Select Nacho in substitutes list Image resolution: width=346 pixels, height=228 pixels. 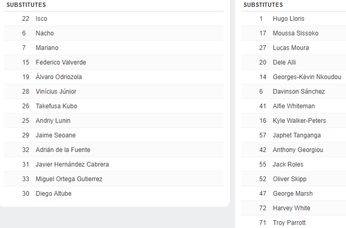(45, 33)
